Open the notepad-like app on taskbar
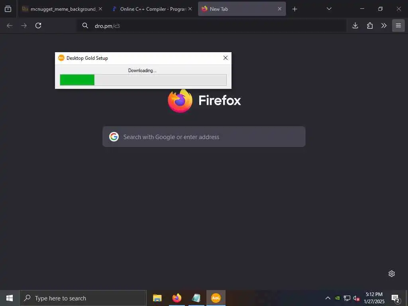Screen dimensions: 408x306 (196, 298)
